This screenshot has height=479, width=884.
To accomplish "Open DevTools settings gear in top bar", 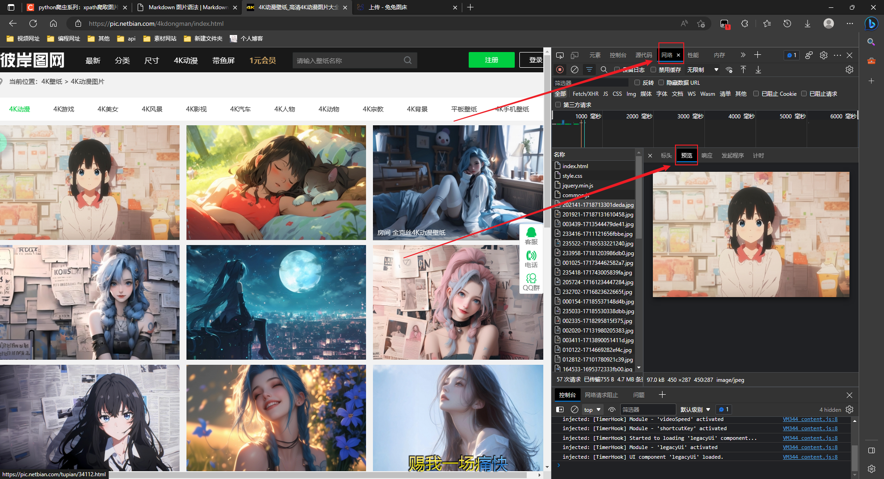I will (x=824, y=55).
